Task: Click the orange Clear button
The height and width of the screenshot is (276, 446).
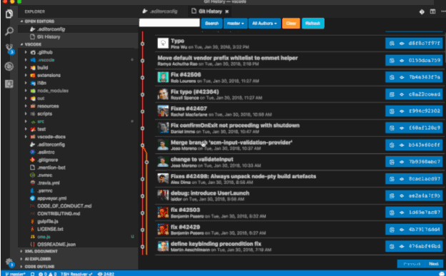Action: [x=291, y=24]
